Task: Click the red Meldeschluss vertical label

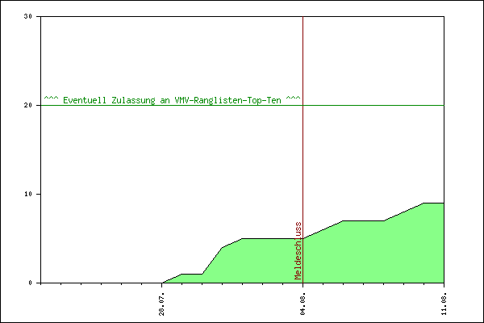Action: click(298, 250)
